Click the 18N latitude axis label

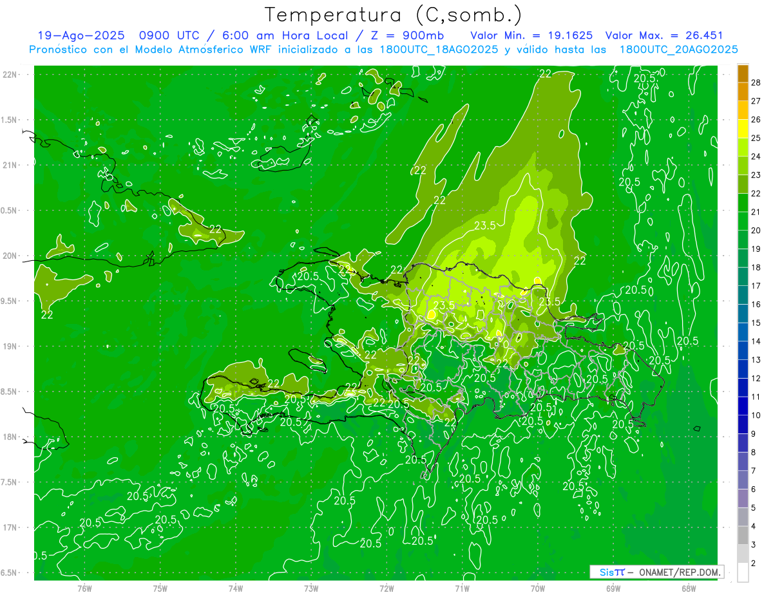(10, 437)
